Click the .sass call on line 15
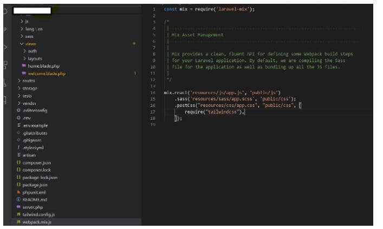The image size is (383, 229). (181, 99)
